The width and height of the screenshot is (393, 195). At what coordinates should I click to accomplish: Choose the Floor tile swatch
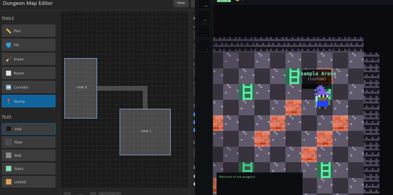point(28,142)
